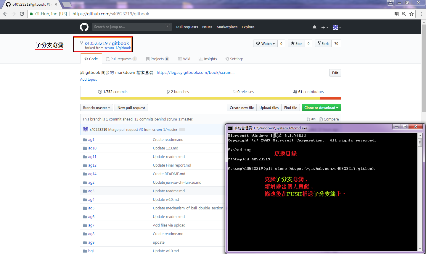This screenshot has width=426, height=254.
Task: Click the zoom magnifier icon in address bar
Action: pyautogui.click(x=404, y=14)
